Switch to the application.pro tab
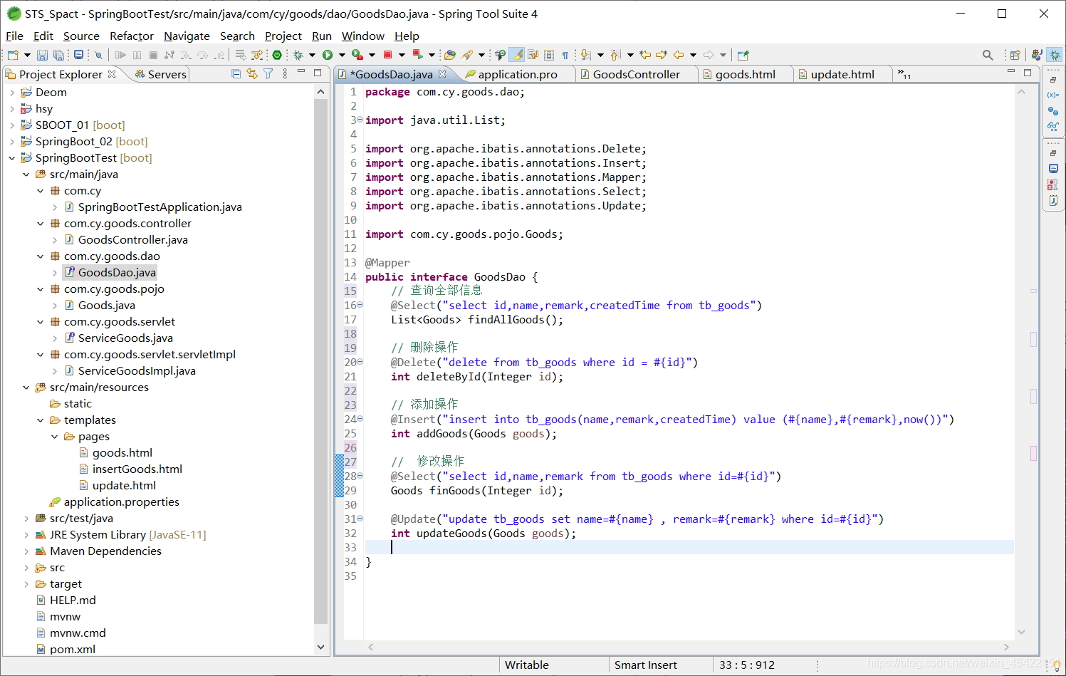 click(x=517, y=74)
